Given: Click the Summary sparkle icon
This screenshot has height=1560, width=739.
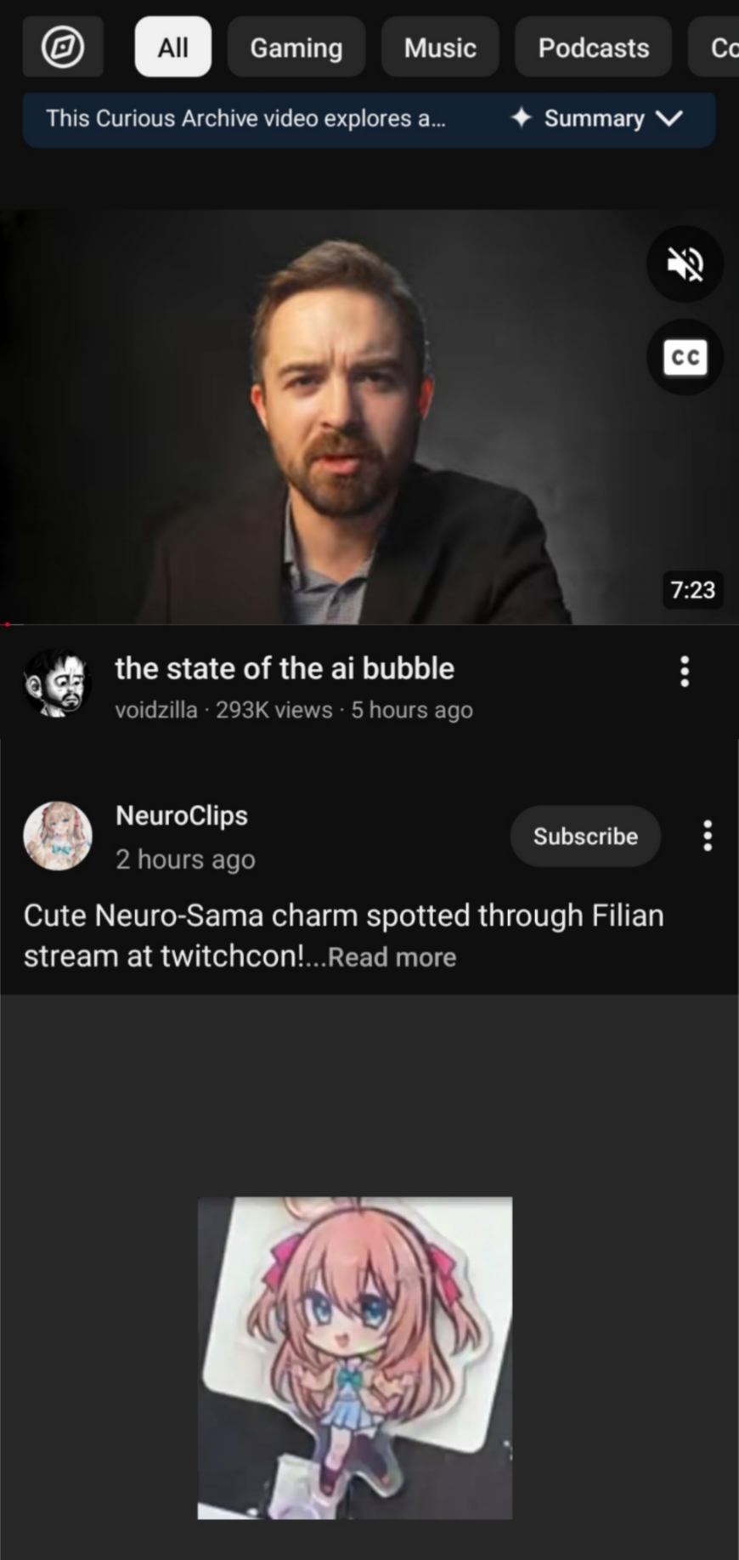Looking at the screenshot, I should (x=522, y=117).
